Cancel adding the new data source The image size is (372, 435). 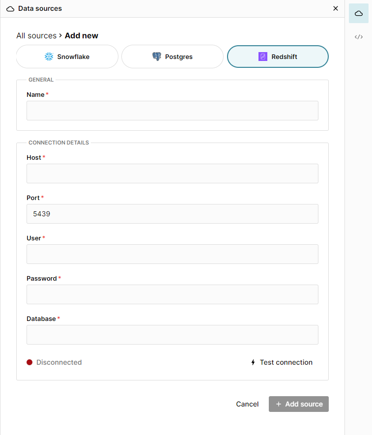[x=247, y=404]
